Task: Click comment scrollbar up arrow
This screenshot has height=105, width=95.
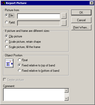Action: 66,91
